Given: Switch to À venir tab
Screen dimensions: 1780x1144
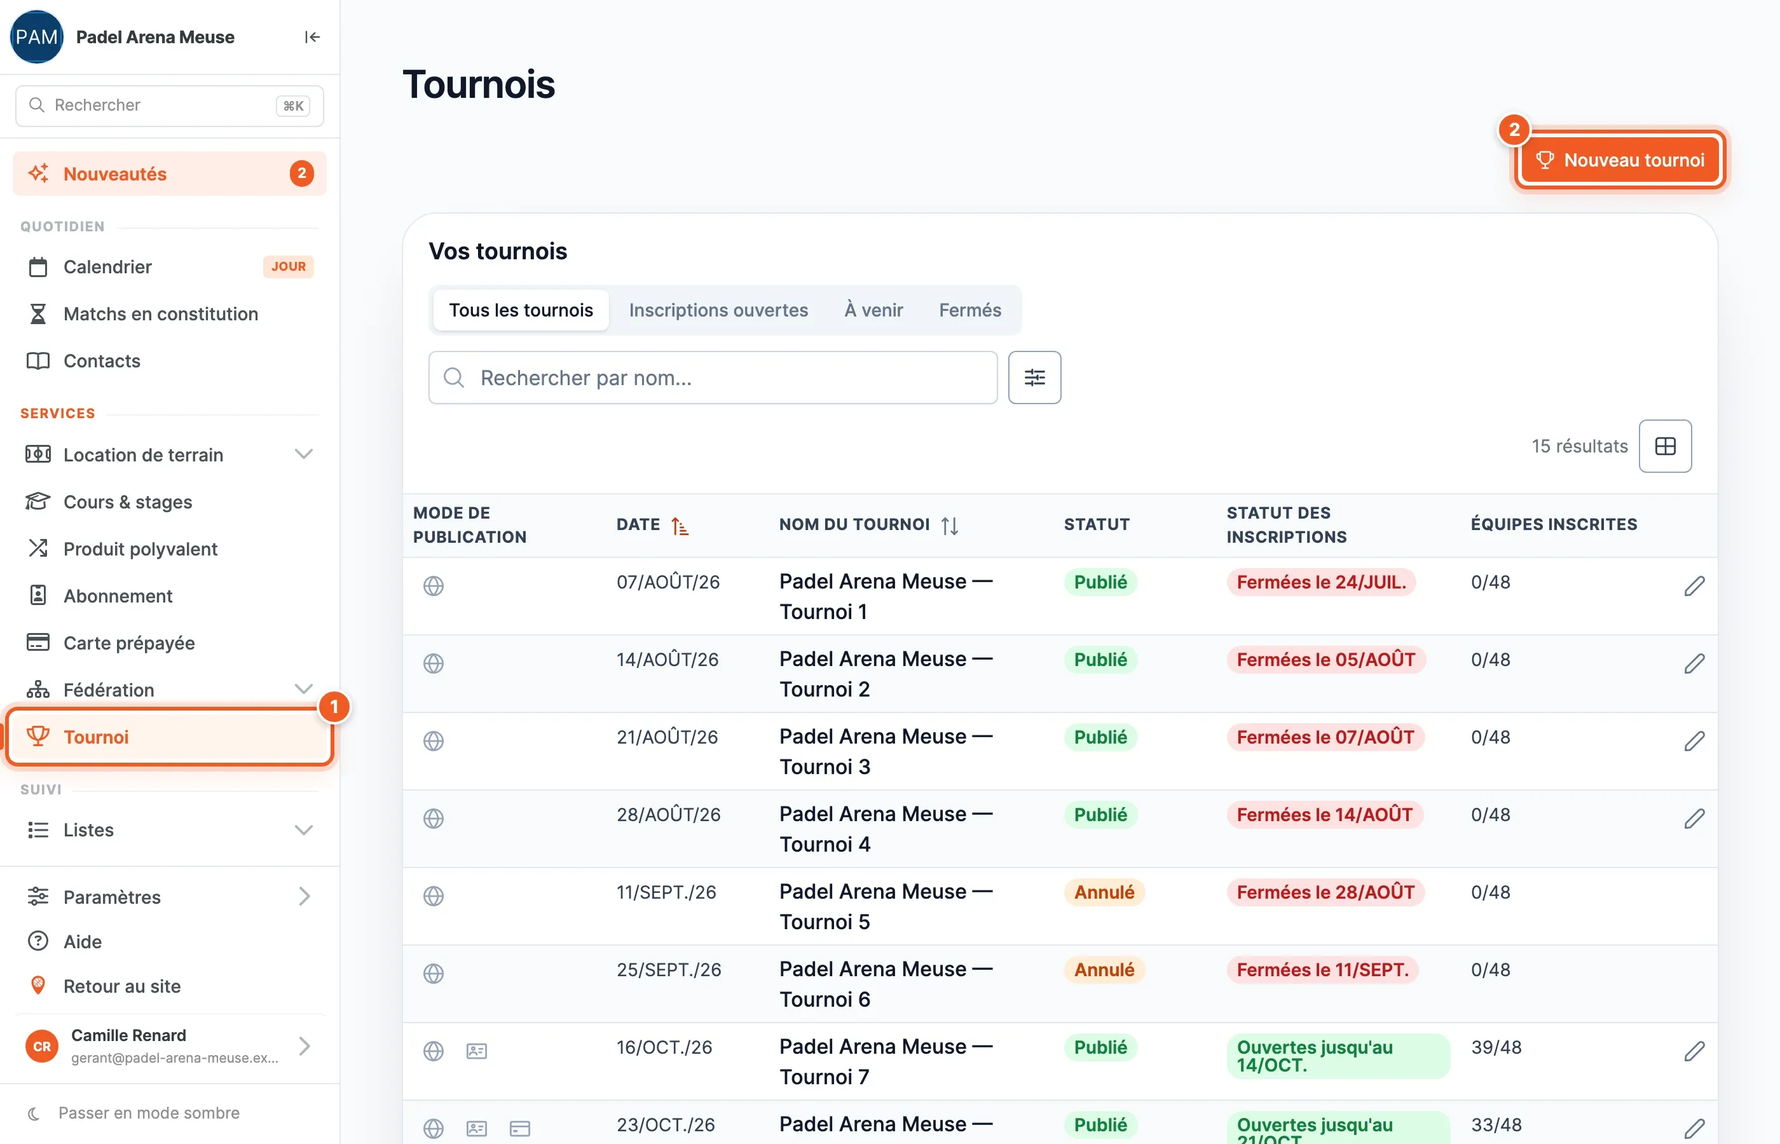Looking at the screenshot, I should point(873,310).
